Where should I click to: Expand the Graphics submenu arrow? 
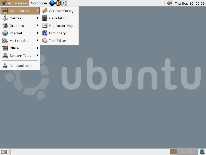38,25
